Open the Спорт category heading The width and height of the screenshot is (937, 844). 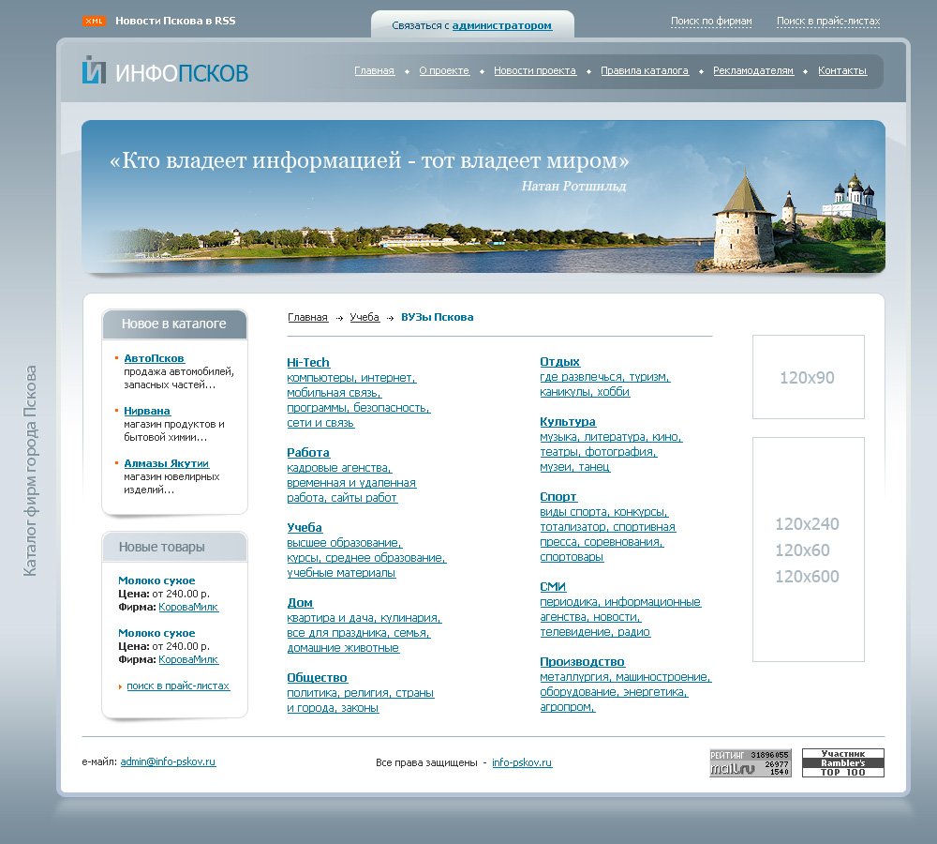558,496
